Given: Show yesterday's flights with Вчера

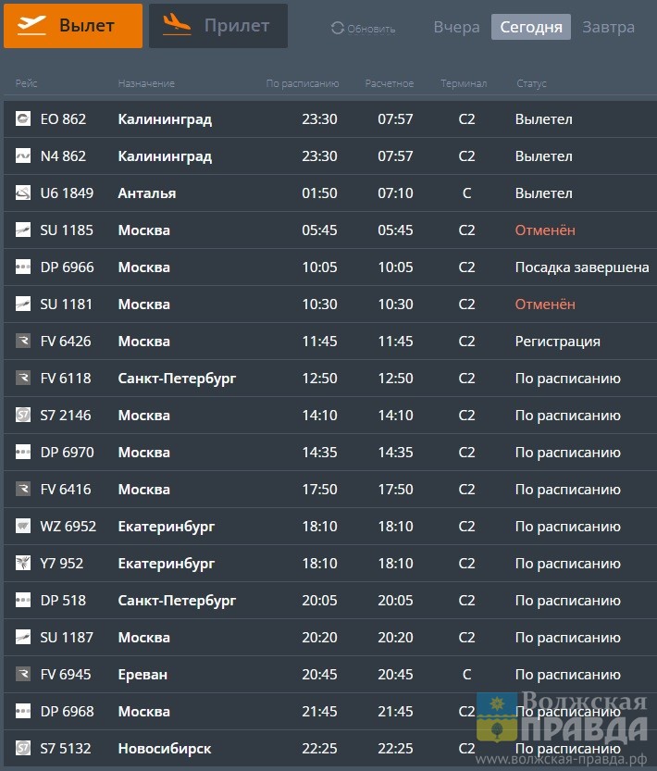Looking at the screenshot, I should click(456, 27).
